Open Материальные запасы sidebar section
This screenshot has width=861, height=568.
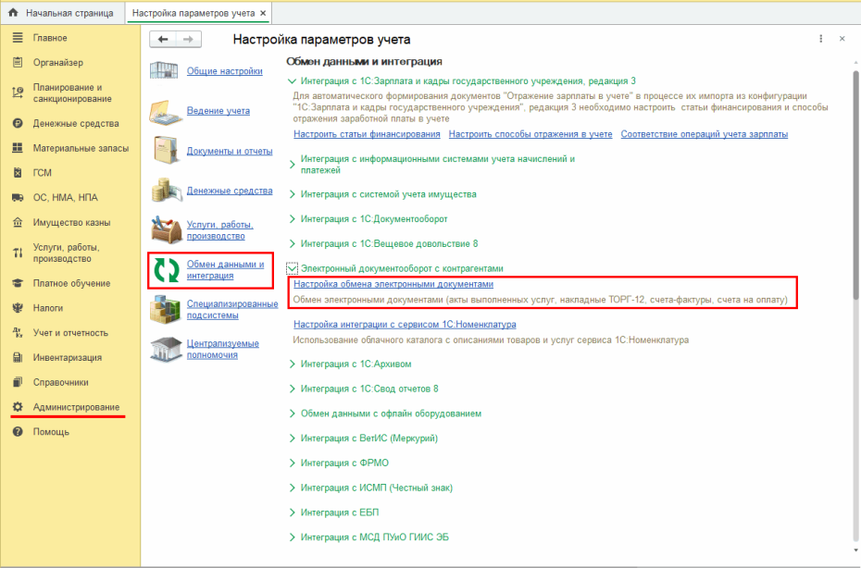coord(70,148)
